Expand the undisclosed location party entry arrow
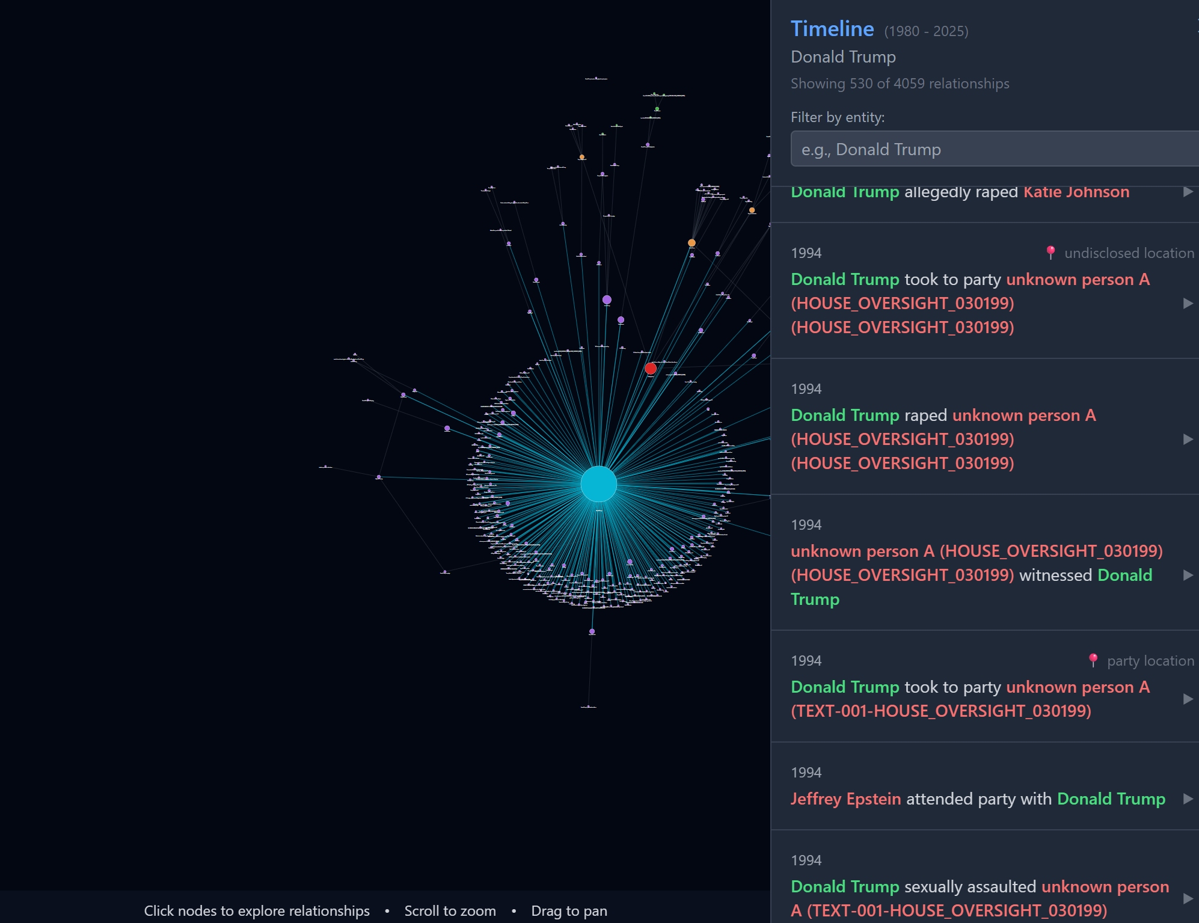 click(1188, 303)
